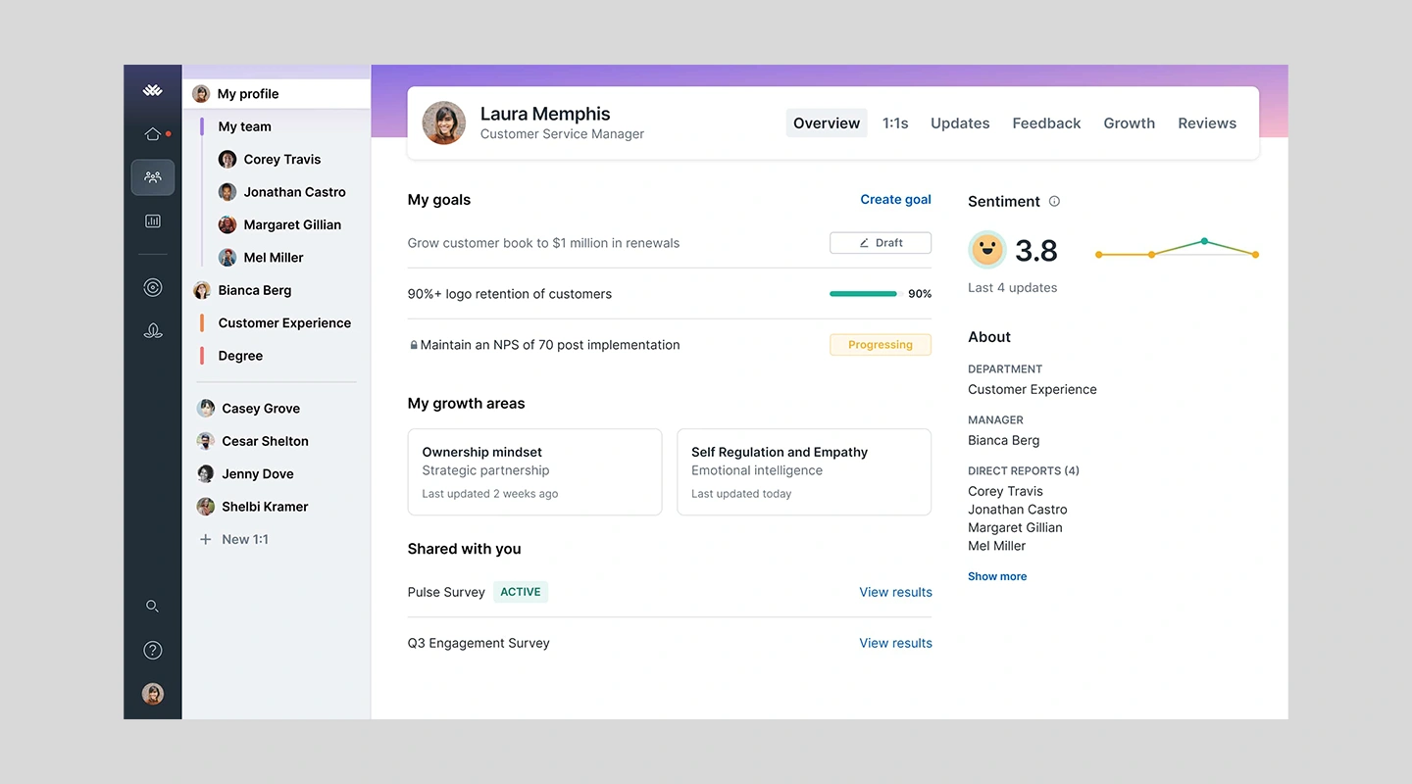Switch to the 1:1s tab
Screen dimensions: 1412x784
pos(895,122)
